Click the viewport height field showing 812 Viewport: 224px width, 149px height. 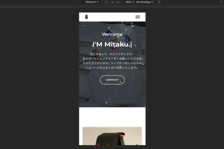click(118, 2)
